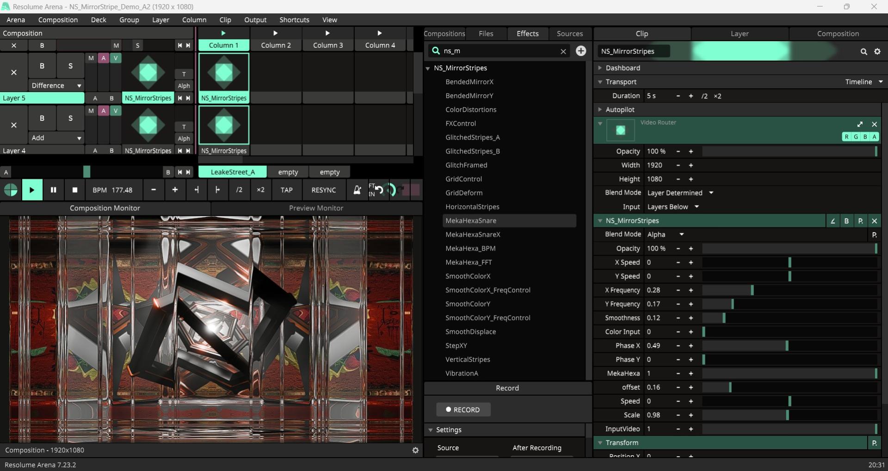This screenshot has height=471, width=888.
Task: Click the clip panel search magnifier
Action: tap(863, 52)
